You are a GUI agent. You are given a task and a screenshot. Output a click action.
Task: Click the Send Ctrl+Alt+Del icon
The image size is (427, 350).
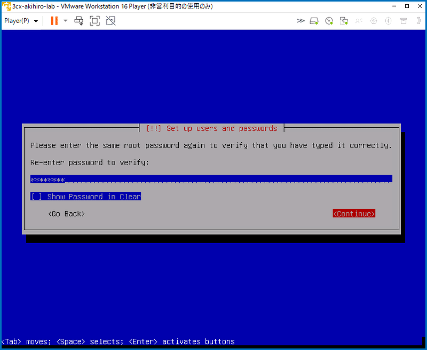click(x=79, y=21)
